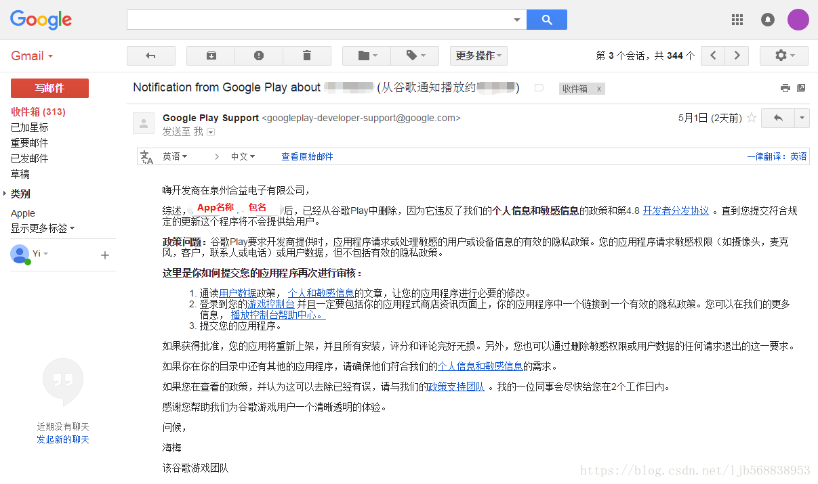Viewport: 818px width, 484px height.
Task: Change target language 中文
Action: [243, 156]
